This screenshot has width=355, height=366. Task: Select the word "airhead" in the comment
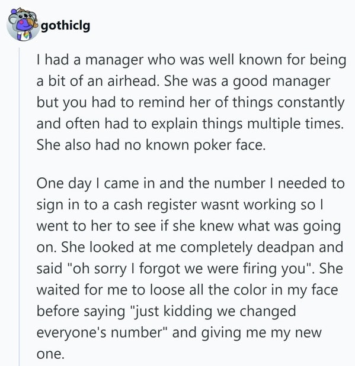coord(132,81)
